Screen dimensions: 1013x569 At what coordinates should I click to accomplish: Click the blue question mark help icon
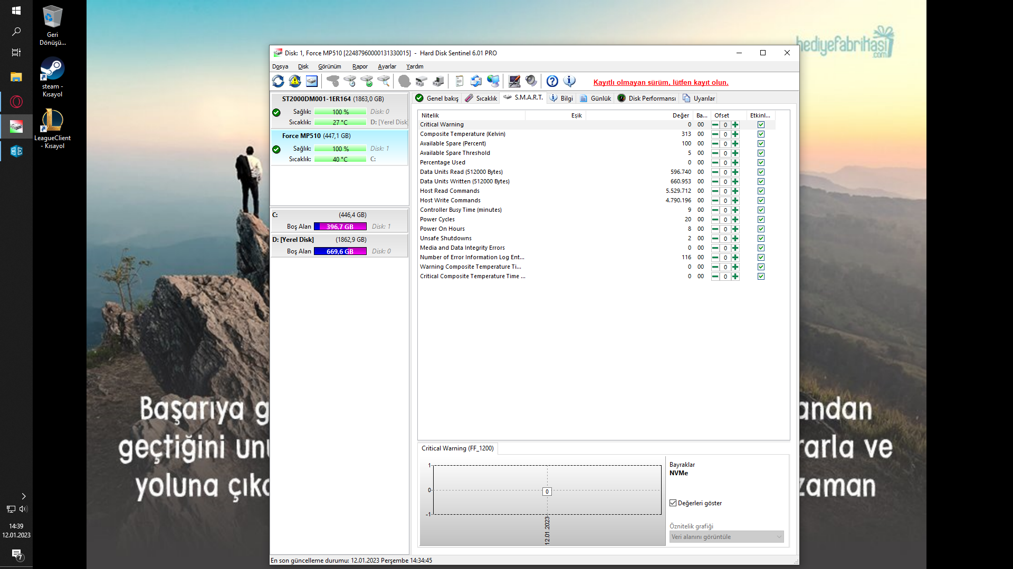coord(552,81)
